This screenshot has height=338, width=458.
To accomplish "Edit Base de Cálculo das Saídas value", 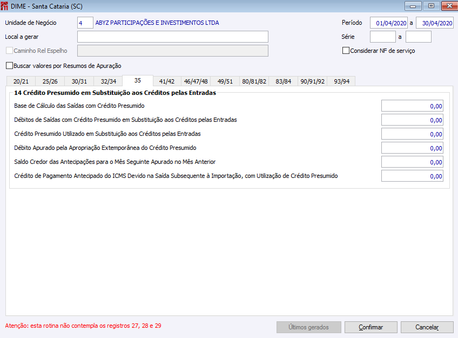I will point(412,106).
